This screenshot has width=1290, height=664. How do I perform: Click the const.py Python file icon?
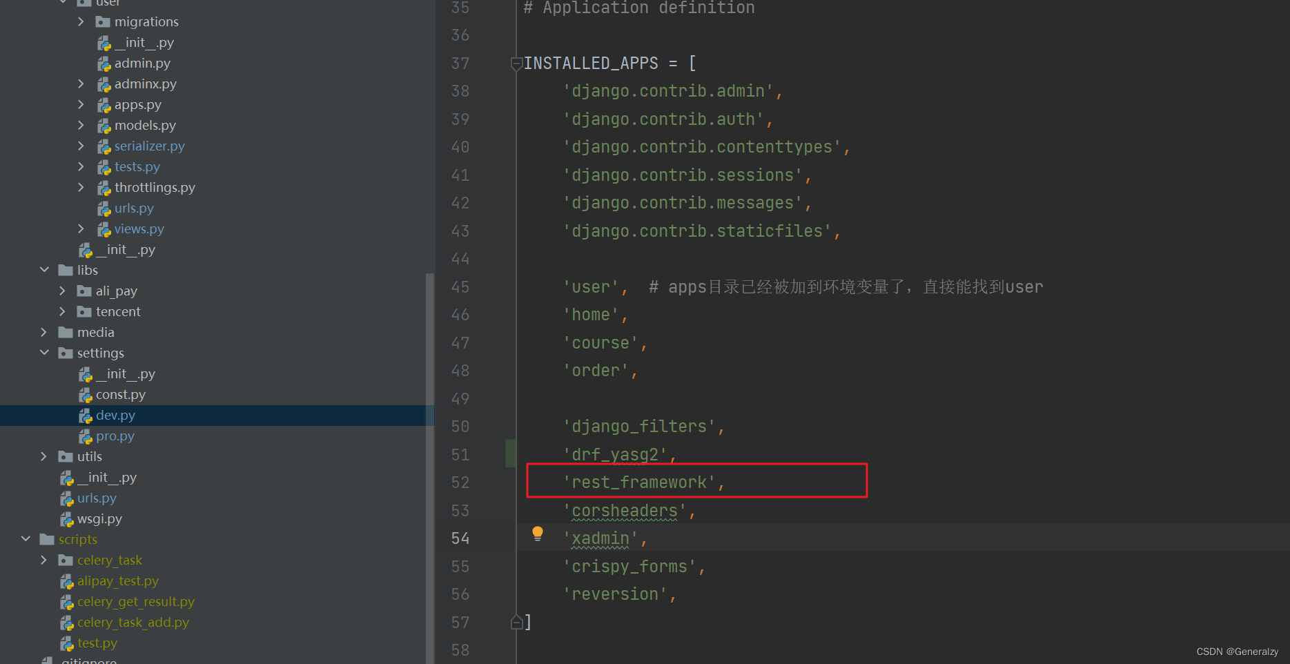click(x=85, y=396)
